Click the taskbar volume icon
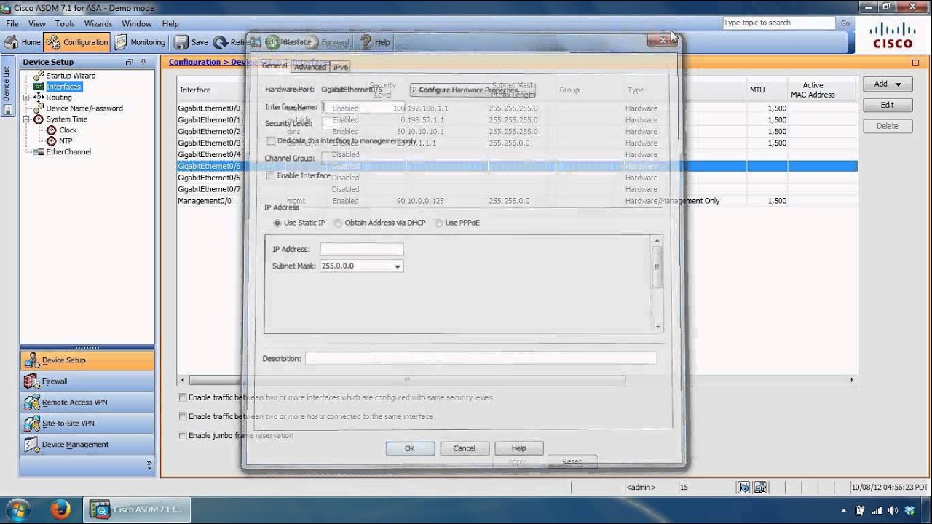Viewport: 932px width, 524px height. pos(893,510)
